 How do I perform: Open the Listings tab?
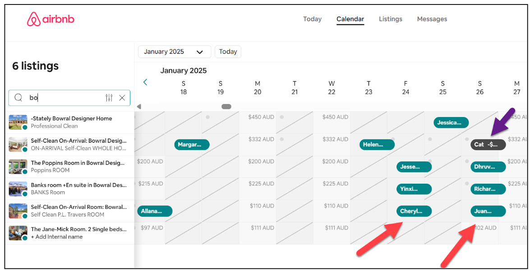pyautogui.click(x=390, y=19)
